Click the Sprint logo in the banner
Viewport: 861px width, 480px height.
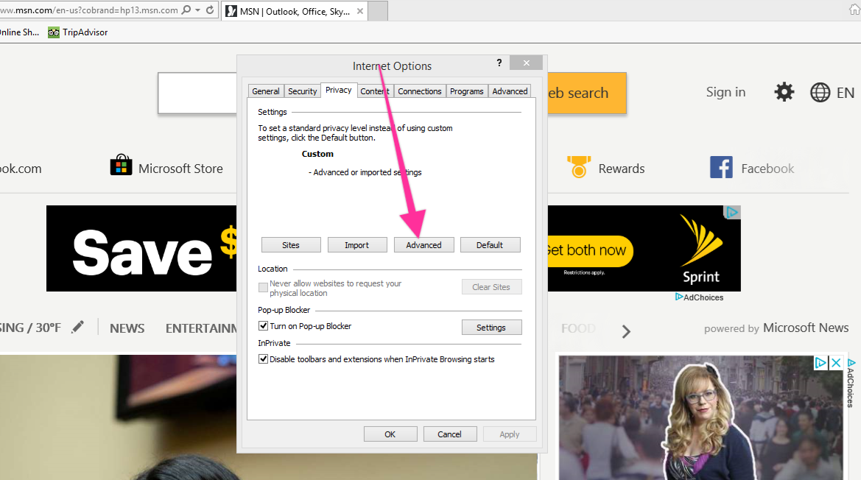pos(701,249)
